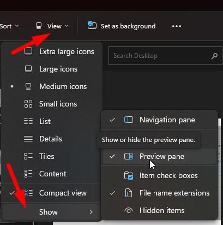Click the View dropdown chevron
Image resolution: width=223 pixels, height=225 pixels.
pyautogui.click(x=67, y=26)
